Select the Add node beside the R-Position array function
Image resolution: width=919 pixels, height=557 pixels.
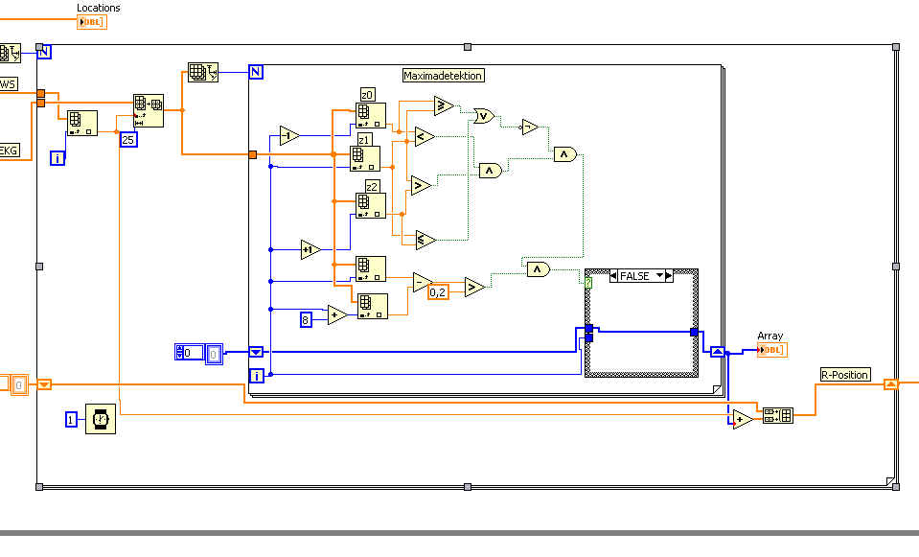743,419
